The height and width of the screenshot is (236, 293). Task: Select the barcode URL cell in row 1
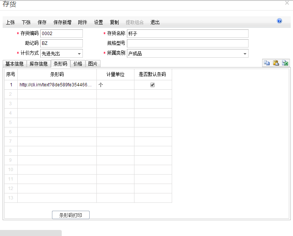(56, 85)
